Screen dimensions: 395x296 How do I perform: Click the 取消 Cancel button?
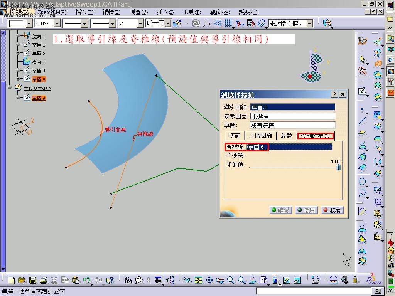pos(332,210)
